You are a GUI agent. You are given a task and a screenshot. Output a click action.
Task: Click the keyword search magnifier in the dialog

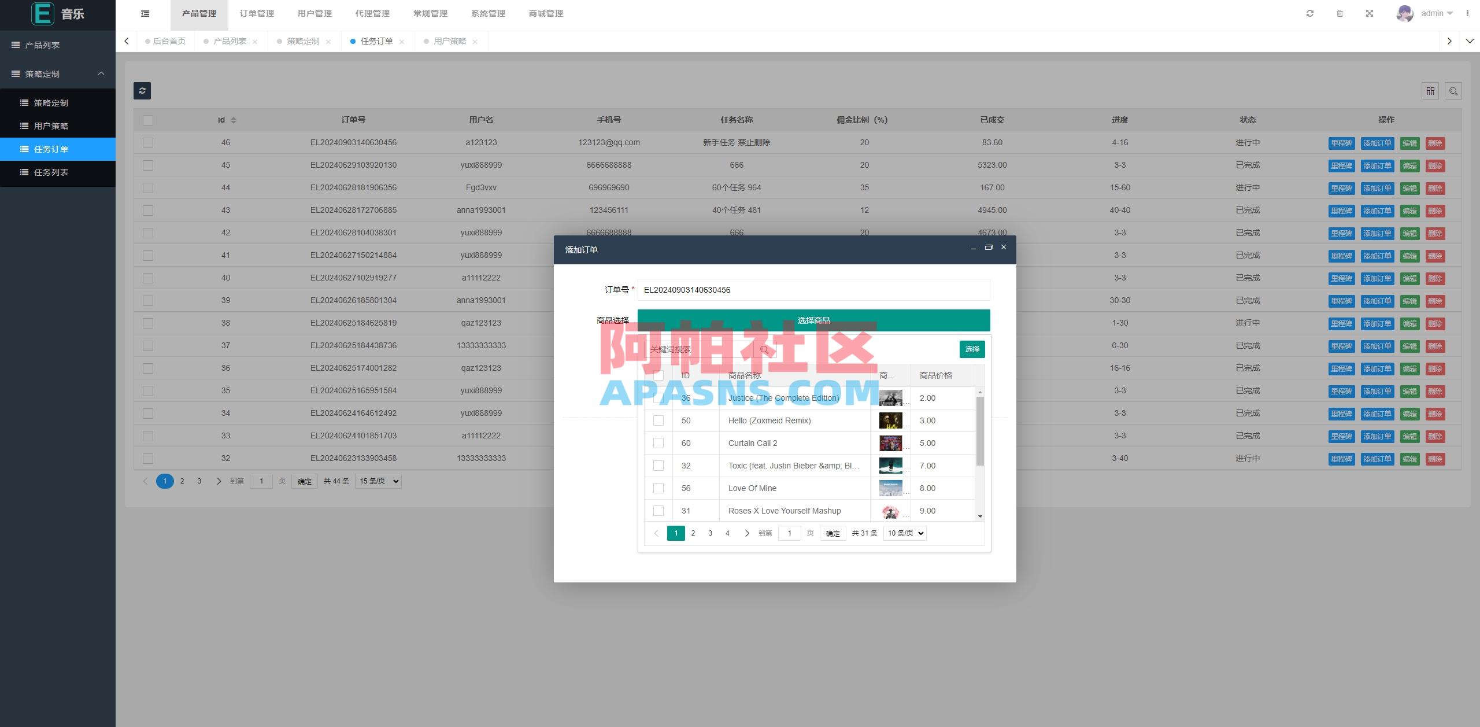tap(764, 349)
